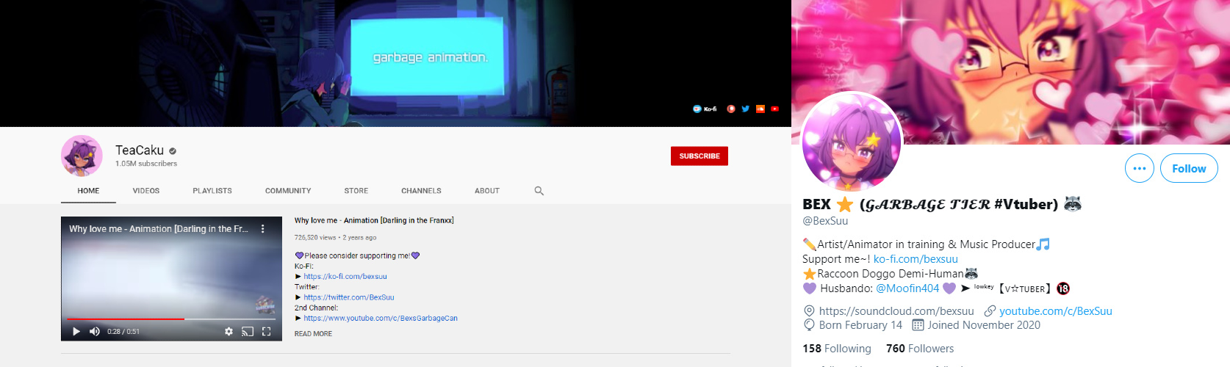1230x367 pixels.
Task: Open the Twitter profile's three-dot more button
Action: pyautogui.click(x=1140, y=169)
